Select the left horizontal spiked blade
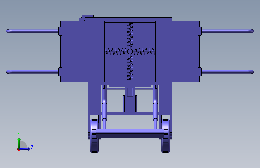 [115, 51]
